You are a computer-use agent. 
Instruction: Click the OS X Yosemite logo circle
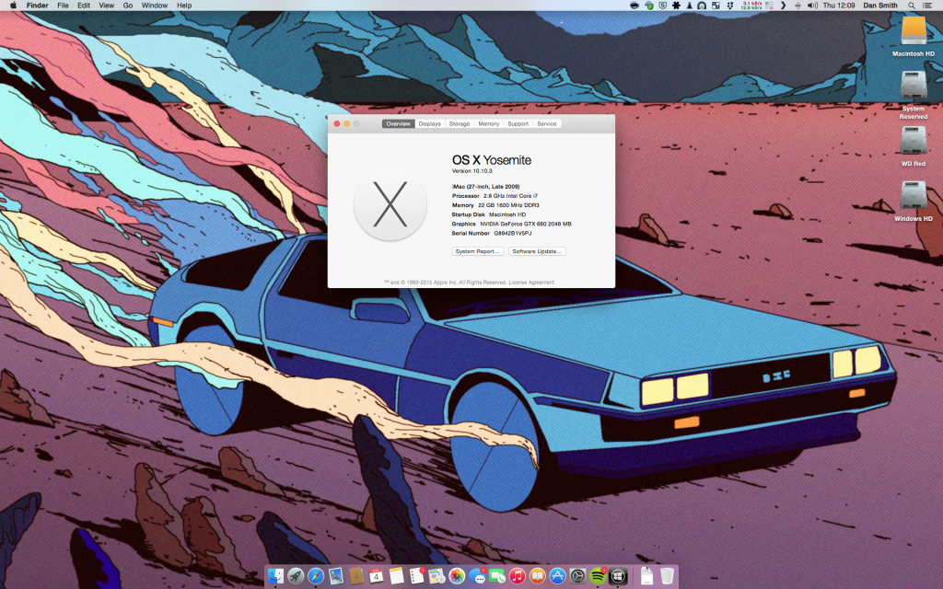tap(390, 204)
